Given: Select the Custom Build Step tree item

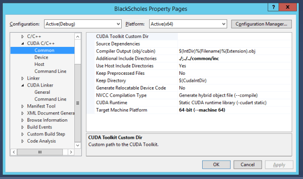Looking at the screenshot, I should (x=46, y=134).
